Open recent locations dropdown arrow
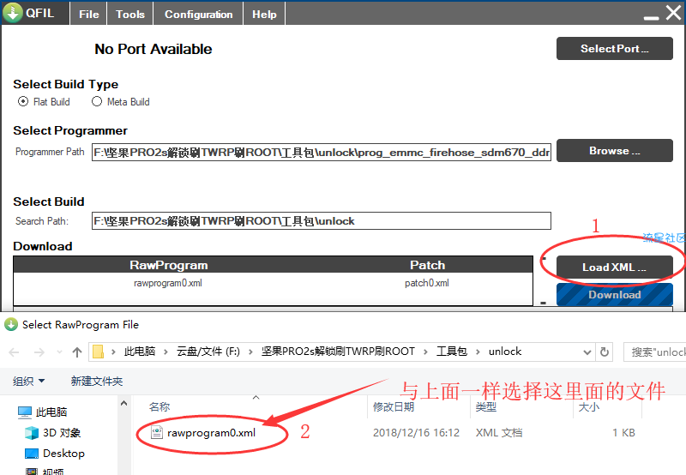 [59, 352]
